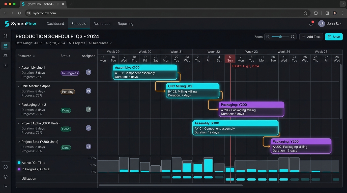Save the production schedule
The height and width of the screenshot is (193, 347).
pos(334,37)
